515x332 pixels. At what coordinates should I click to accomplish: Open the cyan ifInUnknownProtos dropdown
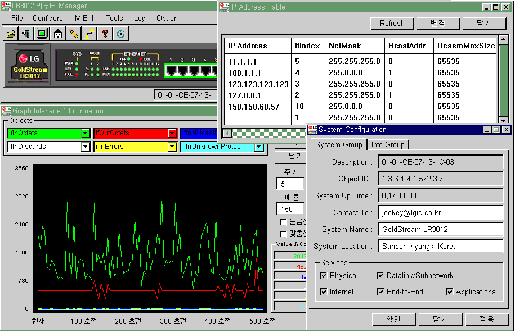[x=259, y=147]
